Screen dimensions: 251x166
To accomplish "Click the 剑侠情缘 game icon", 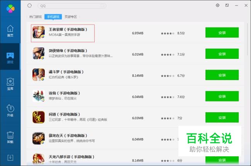I will pyautogui.click(x=39, y=53).
